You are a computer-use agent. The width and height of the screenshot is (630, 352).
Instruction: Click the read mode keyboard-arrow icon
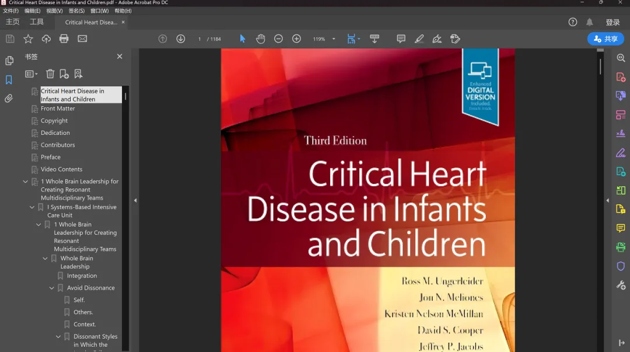pos(374,39)
